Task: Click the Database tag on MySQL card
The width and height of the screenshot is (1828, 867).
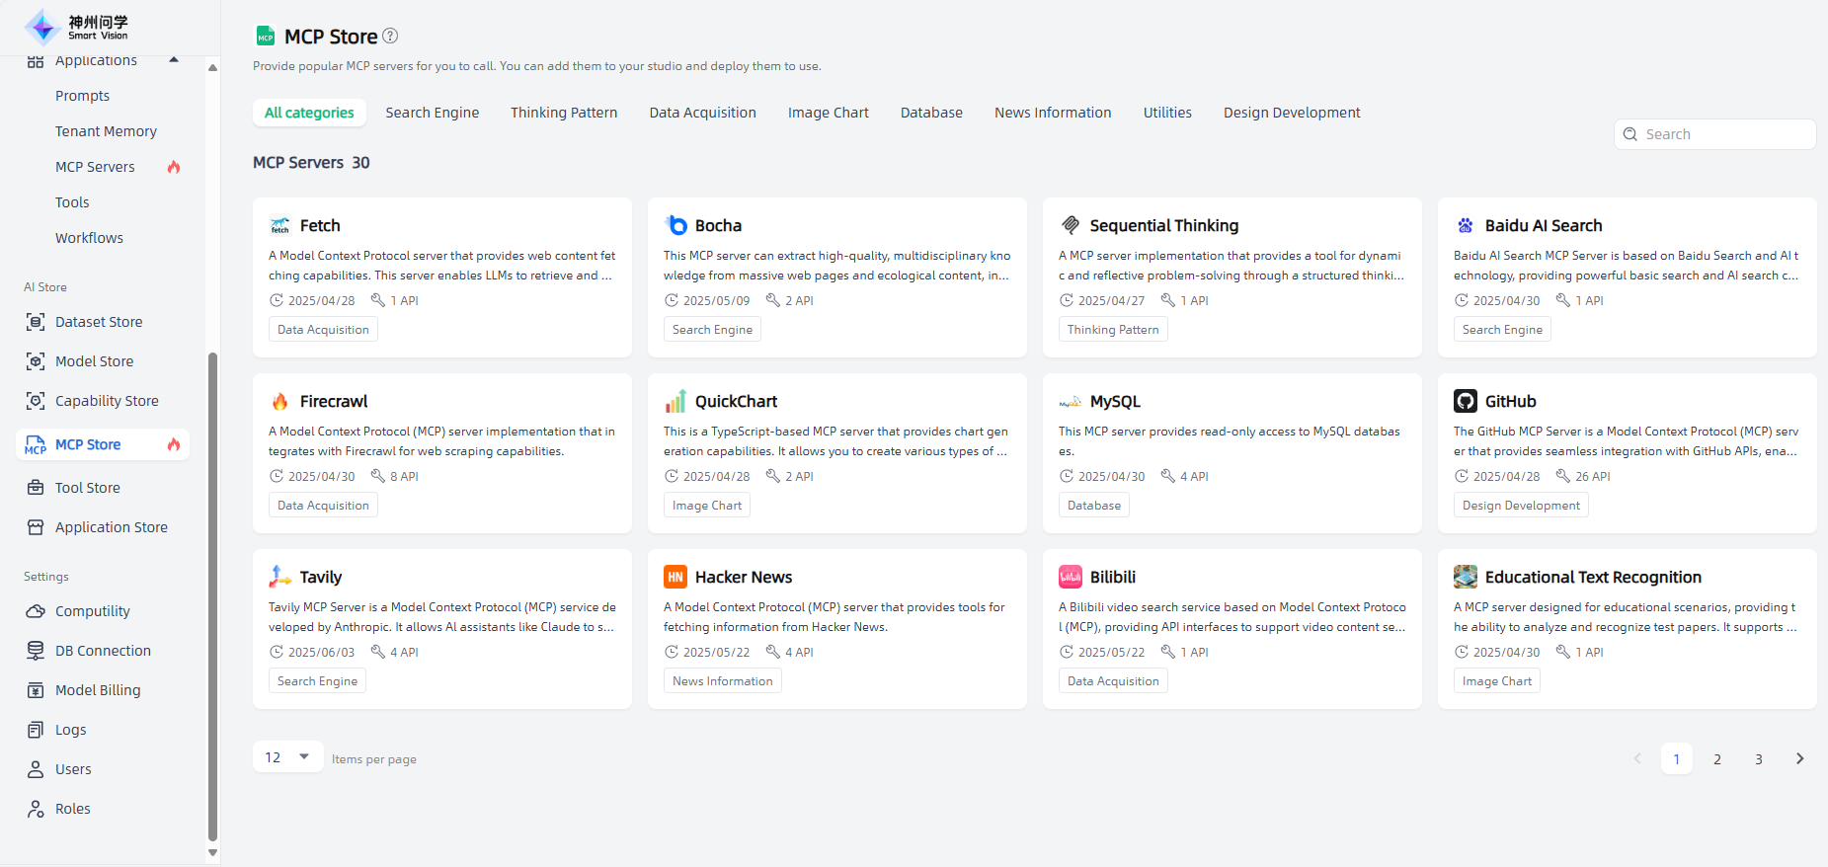Action: [x=1094, y=506]
